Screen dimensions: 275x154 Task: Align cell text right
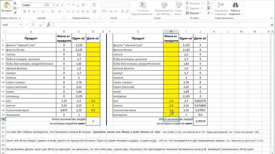pos(78,12)
